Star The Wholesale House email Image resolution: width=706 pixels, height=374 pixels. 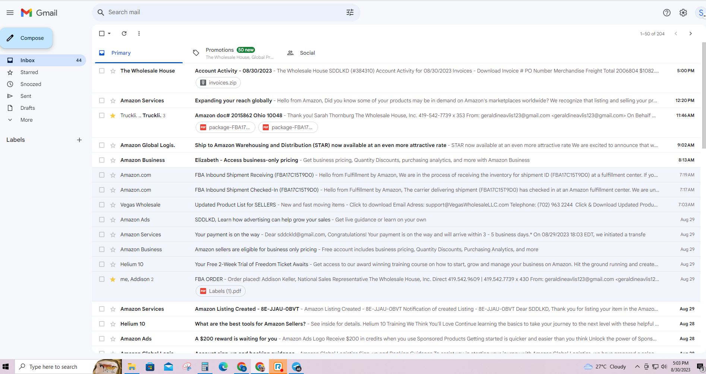click(x=113, y=71)
